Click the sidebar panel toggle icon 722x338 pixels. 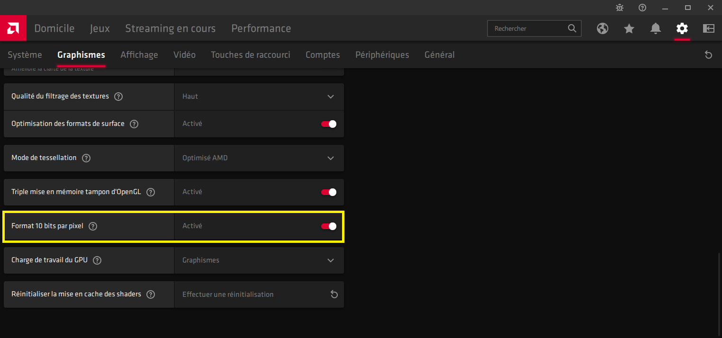click(x=708, y=28)
